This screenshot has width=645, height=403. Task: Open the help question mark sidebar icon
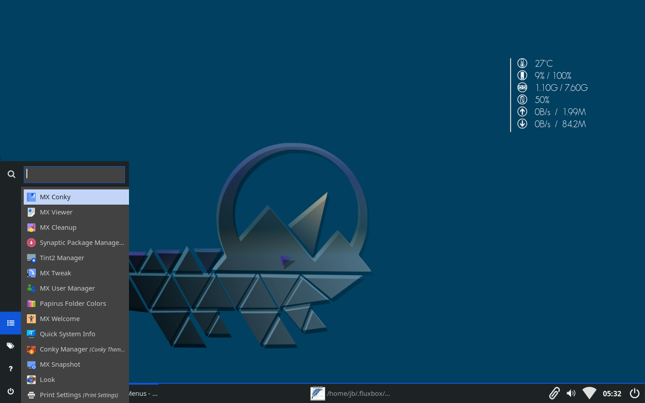tap(11, 369)
